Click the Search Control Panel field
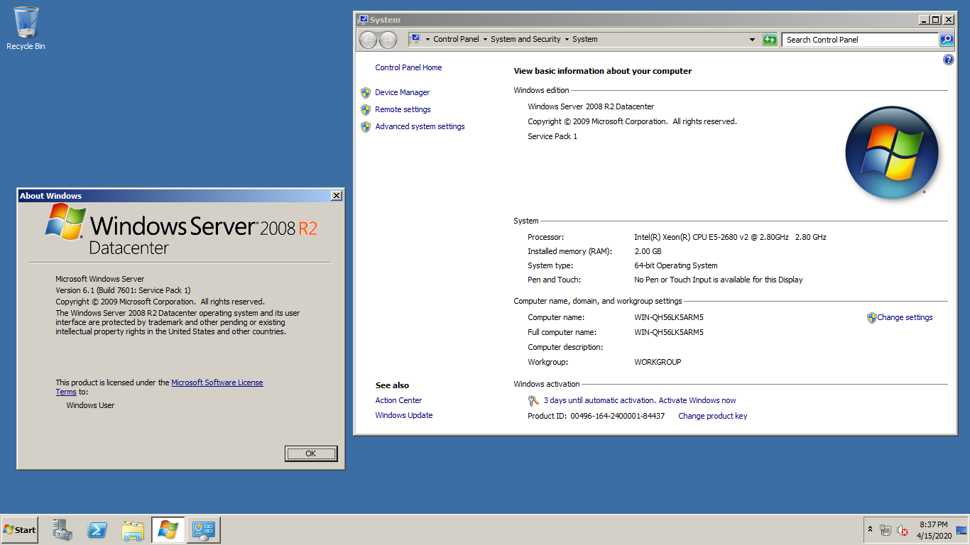Viewport: 970px width, 545px height. coord(860,40)
